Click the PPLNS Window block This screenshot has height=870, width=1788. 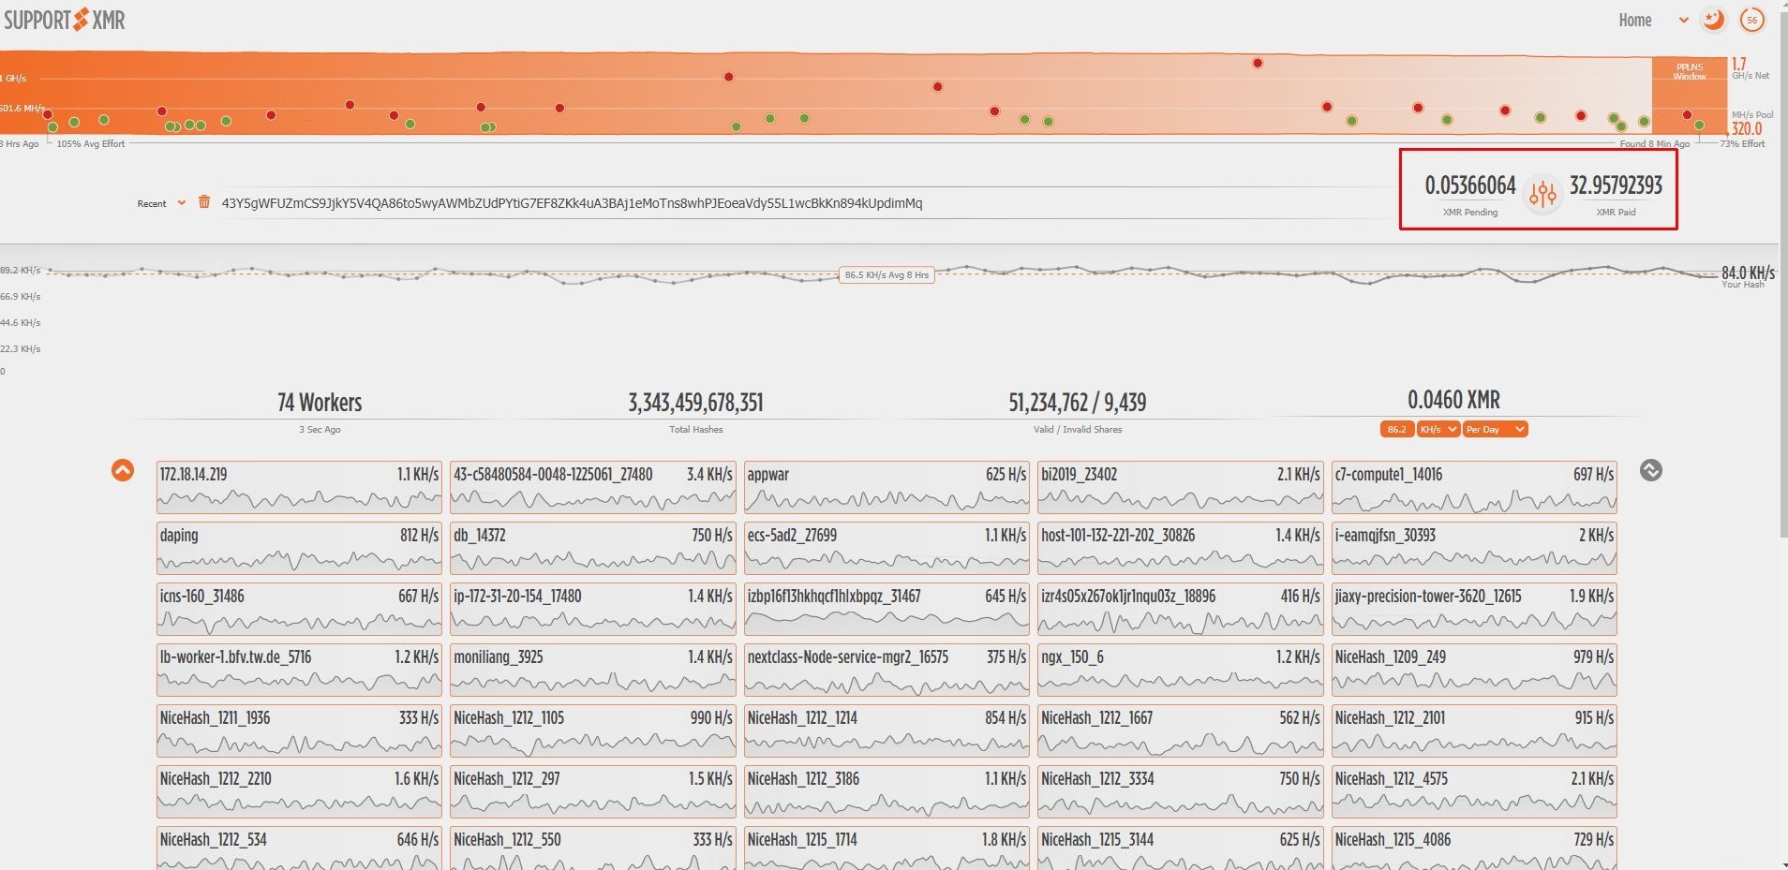click(x=1690, y=96)
